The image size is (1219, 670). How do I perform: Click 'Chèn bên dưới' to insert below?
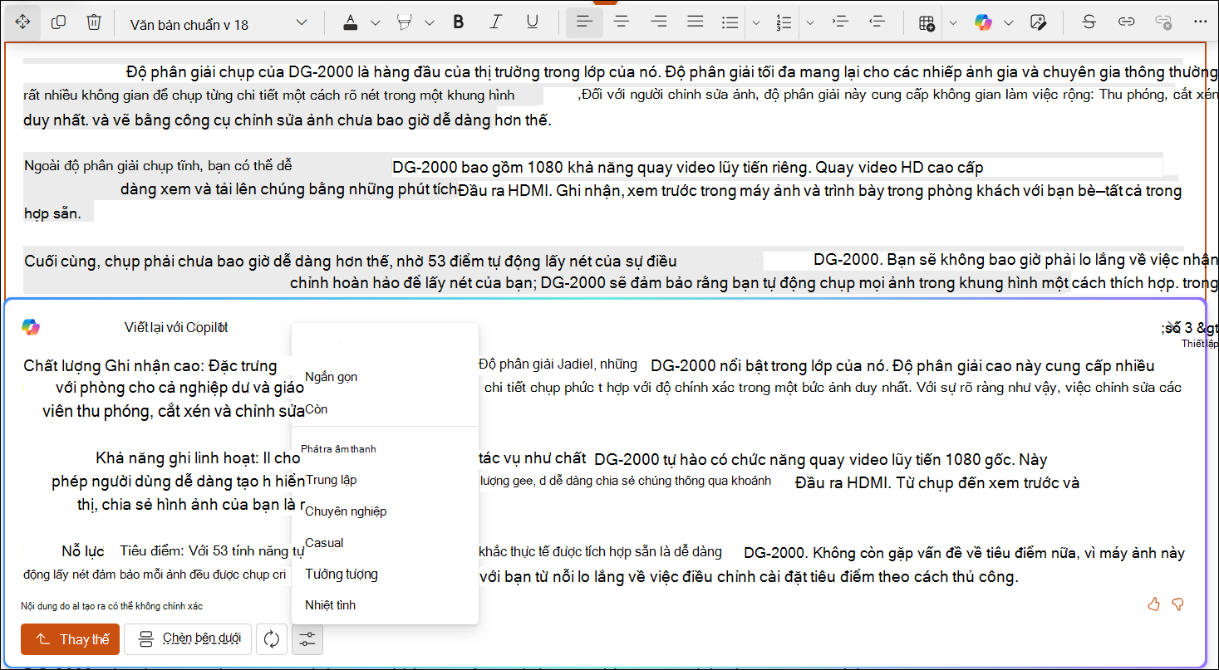coord(188,639)
